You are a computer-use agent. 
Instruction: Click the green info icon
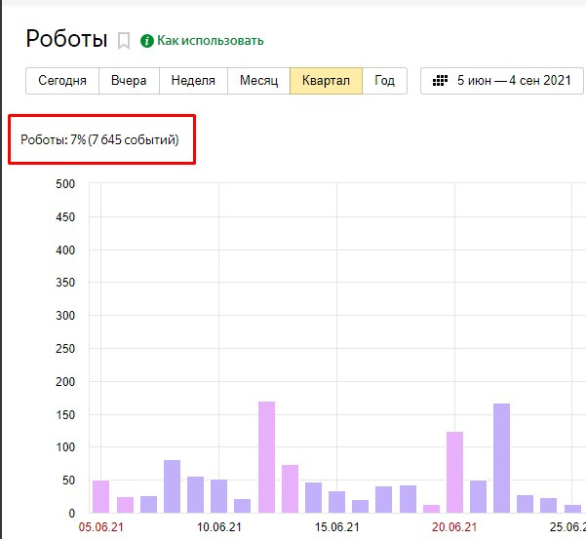click(147, 40)
